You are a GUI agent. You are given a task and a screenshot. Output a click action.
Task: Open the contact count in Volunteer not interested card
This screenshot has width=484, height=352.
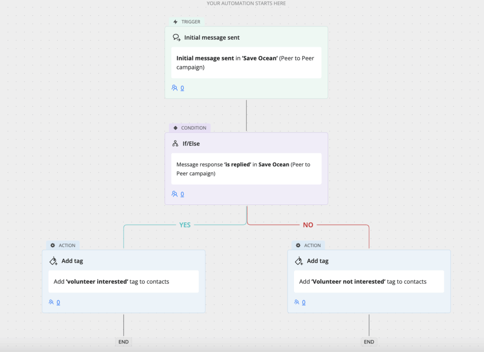click(x=304, y=302)
